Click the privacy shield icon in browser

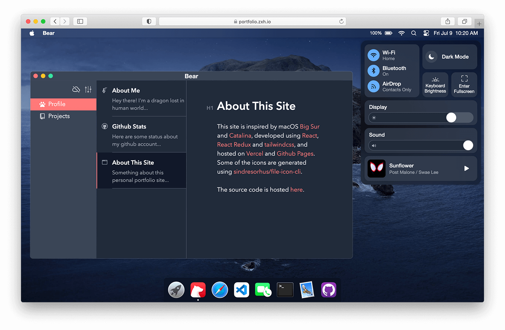point(149,21)
